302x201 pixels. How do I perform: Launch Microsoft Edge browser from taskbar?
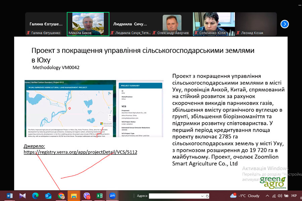click(x=35, y=196)
